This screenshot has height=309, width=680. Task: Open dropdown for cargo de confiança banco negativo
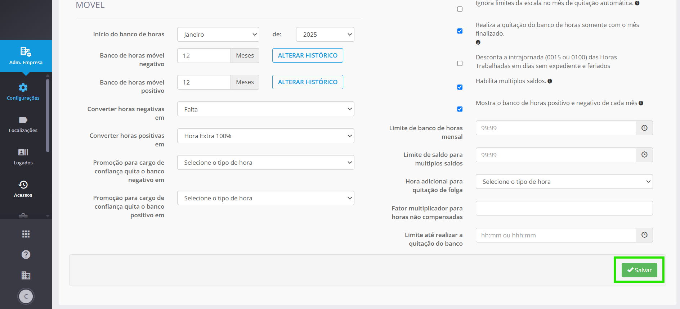tap(266, 163)
